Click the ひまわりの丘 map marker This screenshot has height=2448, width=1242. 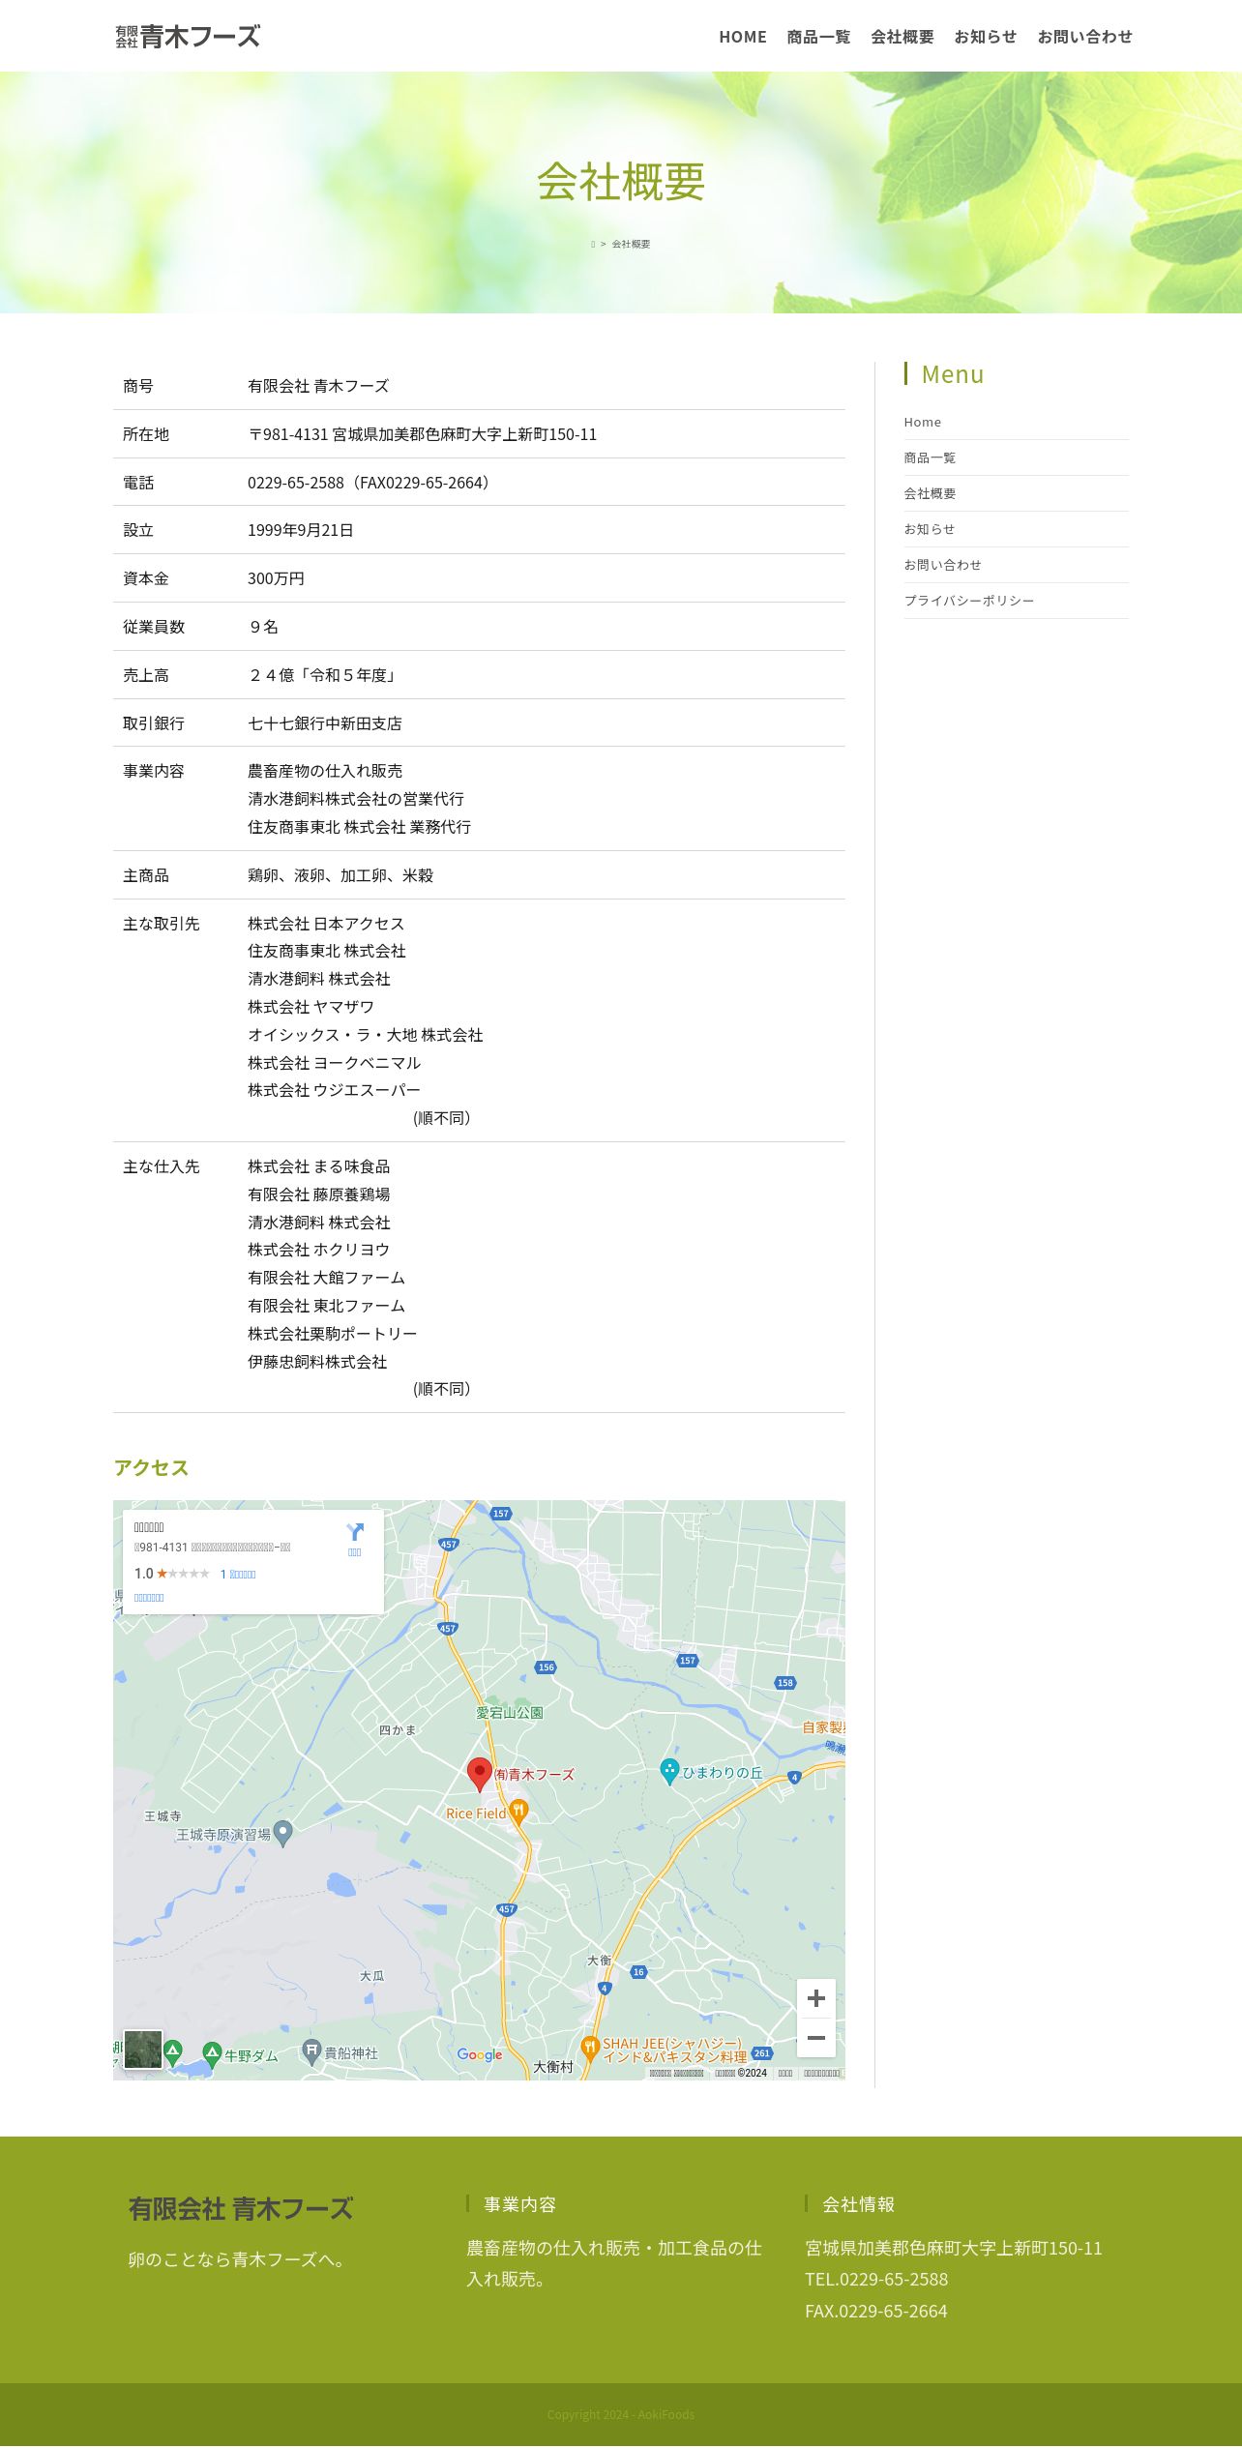[669, 1771]
